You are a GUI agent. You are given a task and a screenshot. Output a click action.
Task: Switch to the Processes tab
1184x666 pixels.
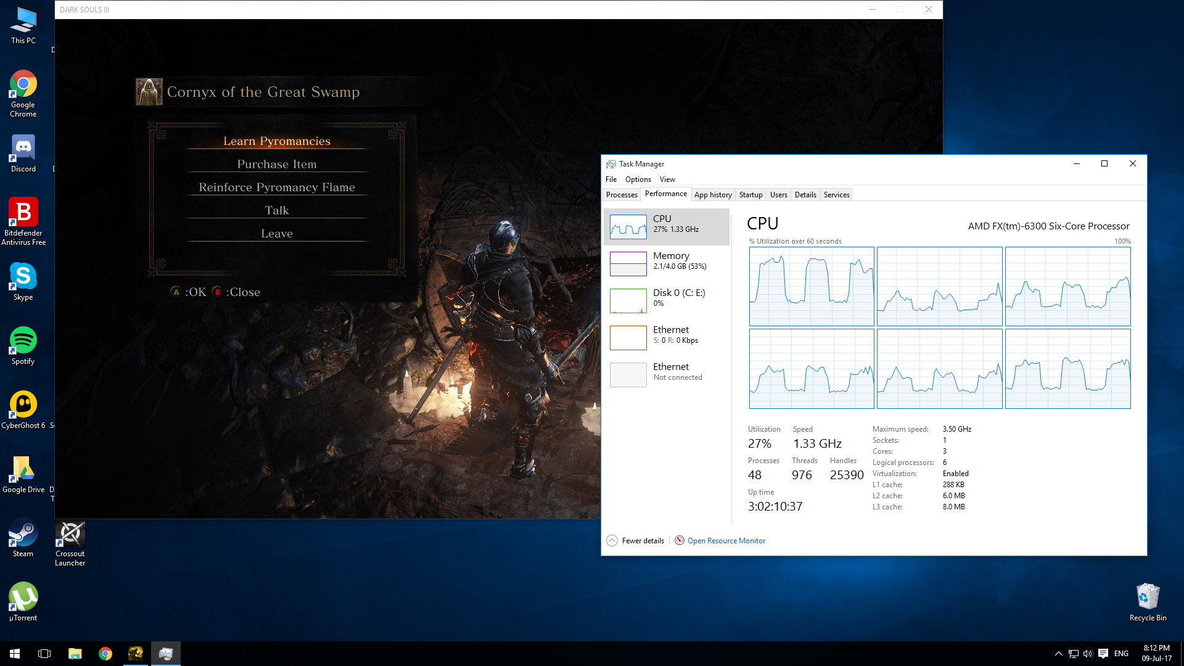click(x=622, y=195)
